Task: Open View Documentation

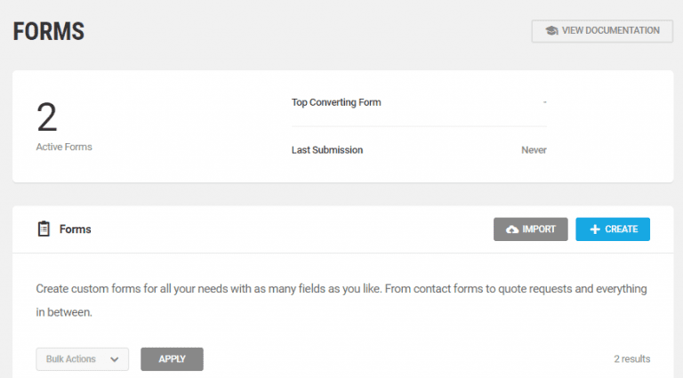Action: coord(602,31)
